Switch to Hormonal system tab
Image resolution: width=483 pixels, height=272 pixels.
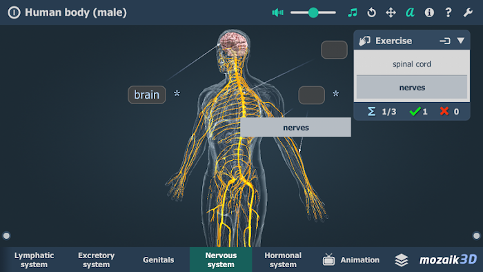pos(283,260)
